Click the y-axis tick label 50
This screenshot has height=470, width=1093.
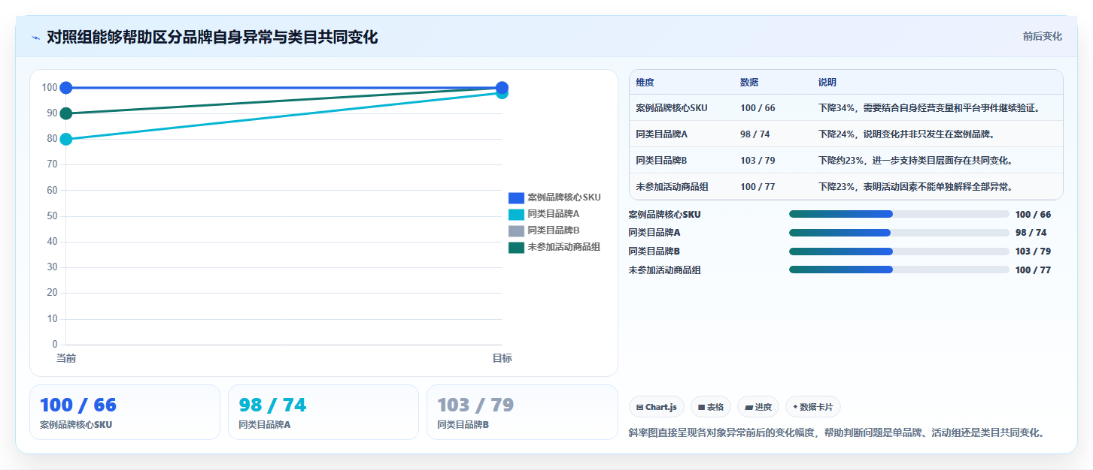tap(52, 216)
